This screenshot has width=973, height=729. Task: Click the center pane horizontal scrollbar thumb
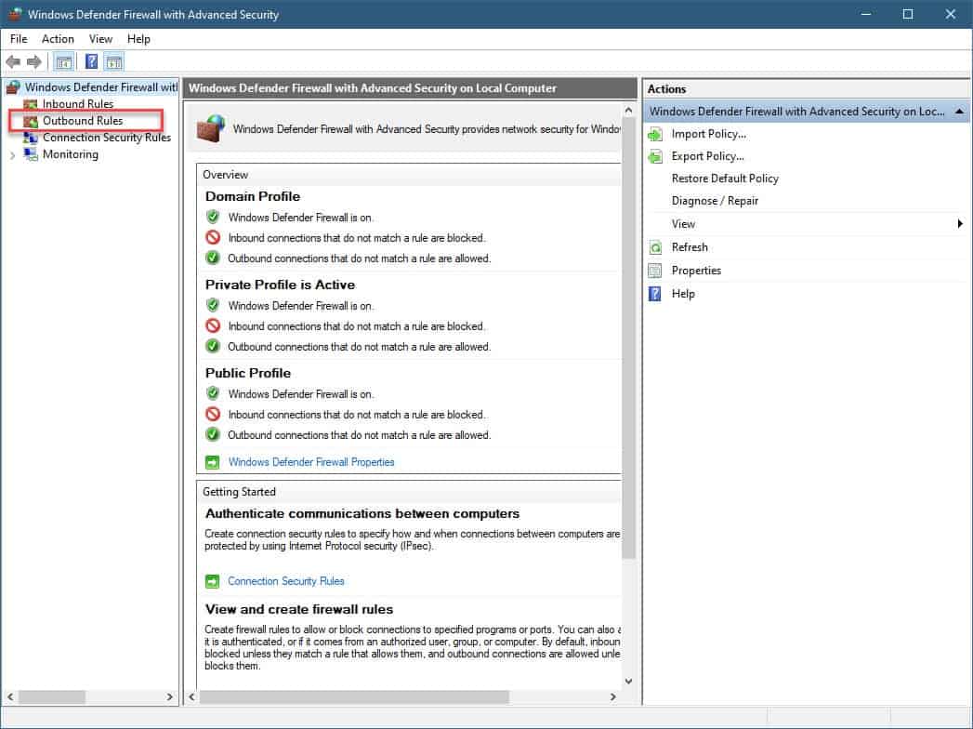pos(354,697)
